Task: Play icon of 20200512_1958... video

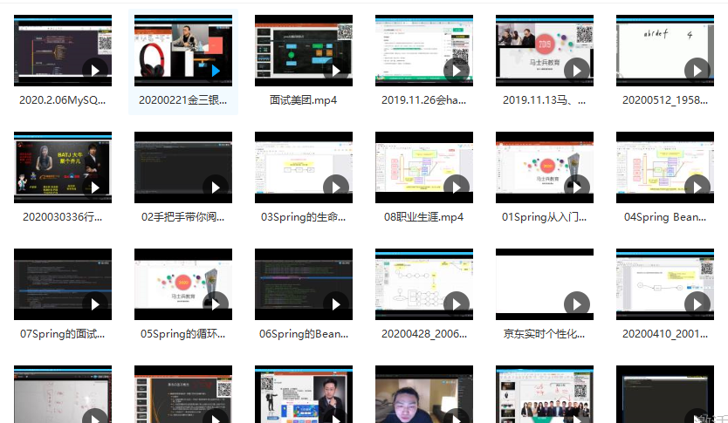Action: click(697, 71)
